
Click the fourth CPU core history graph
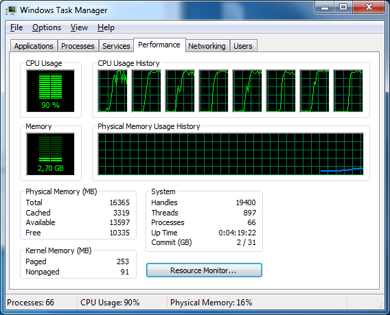click(214, 91)
